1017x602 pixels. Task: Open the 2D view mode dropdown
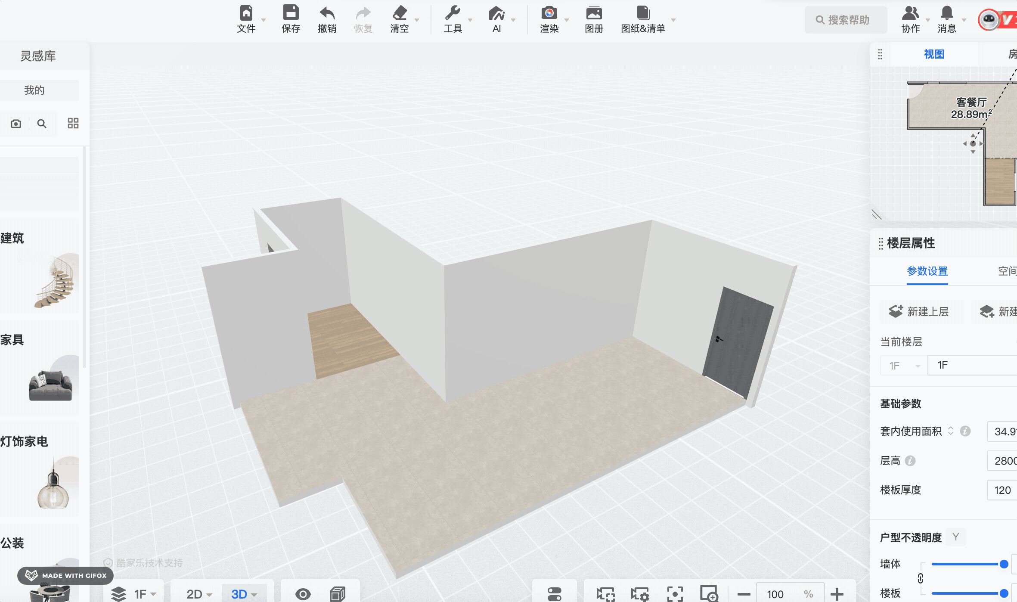pyautogui.click(x=199, y=594)
